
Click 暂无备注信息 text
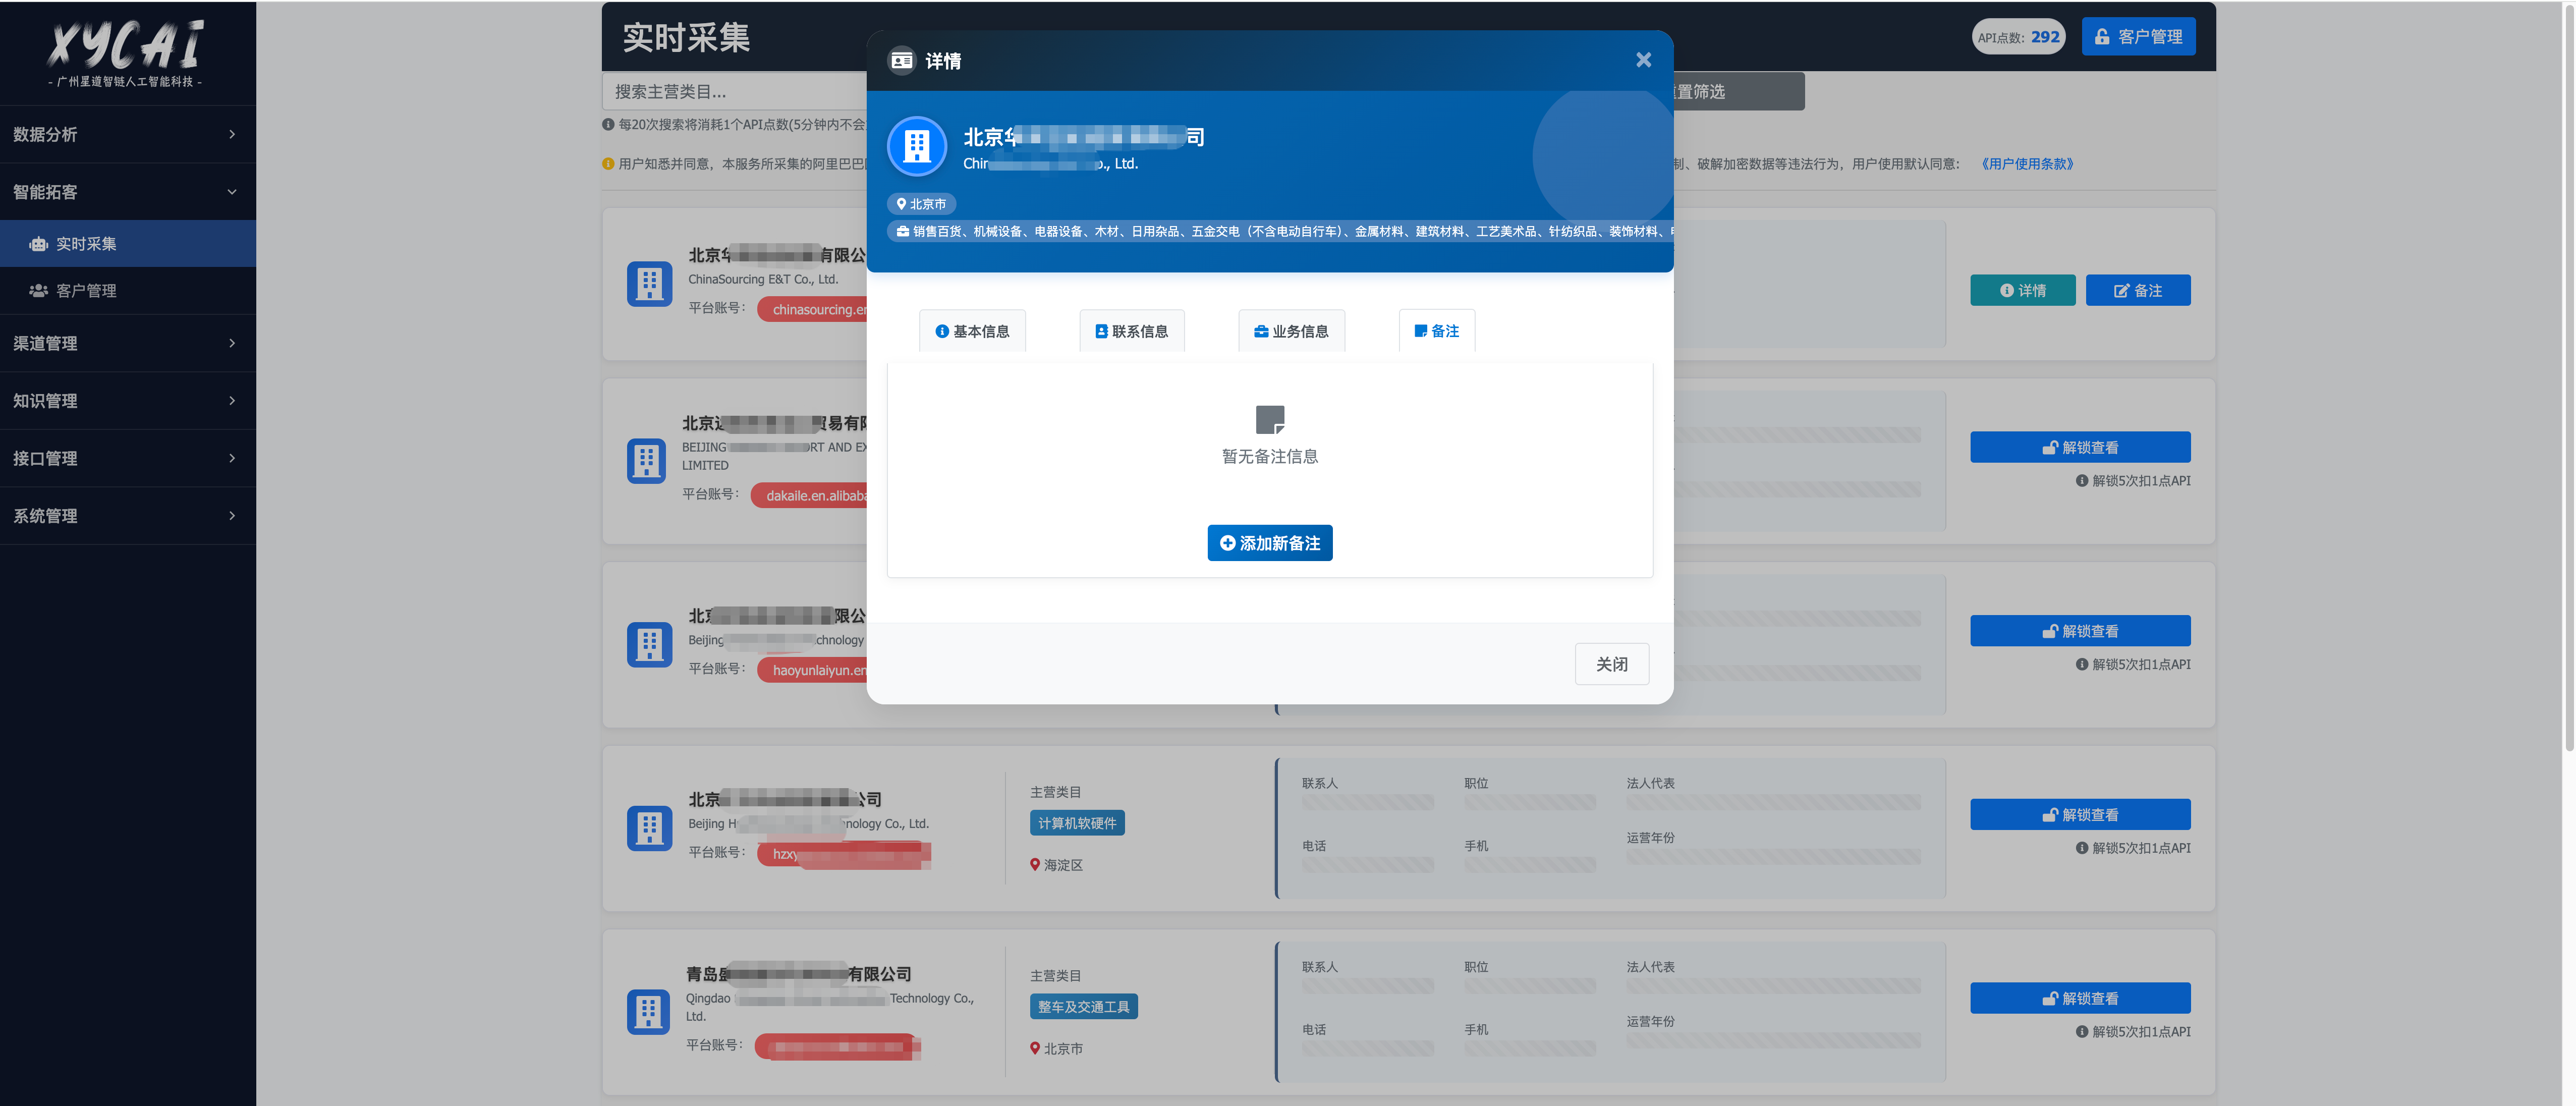coord(1269,457)
